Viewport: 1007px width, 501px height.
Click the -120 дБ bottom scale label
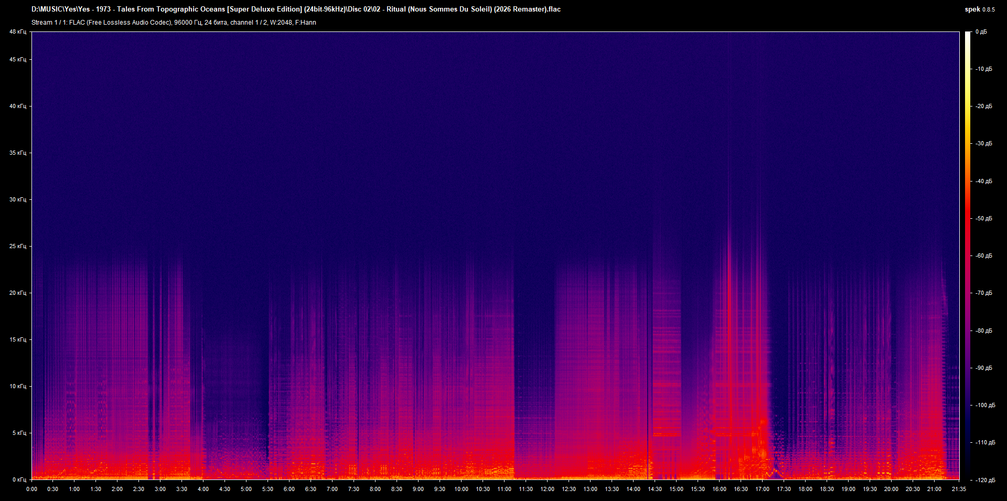(985, 480)
